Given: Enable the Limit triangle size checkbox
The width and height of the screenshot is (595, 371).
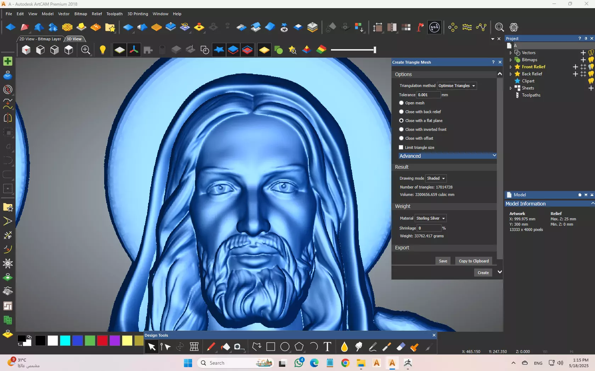Looking at the screenshot, I should click(401, 147).
